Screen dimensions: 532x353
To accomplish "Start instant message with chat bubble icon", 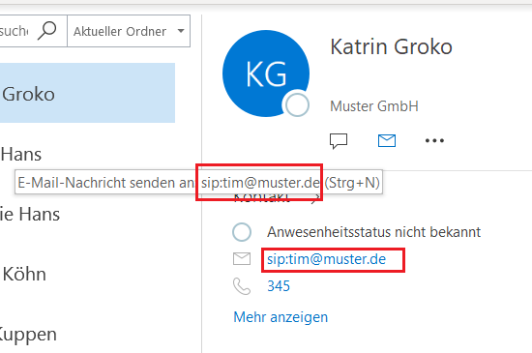I will (339, 141).
